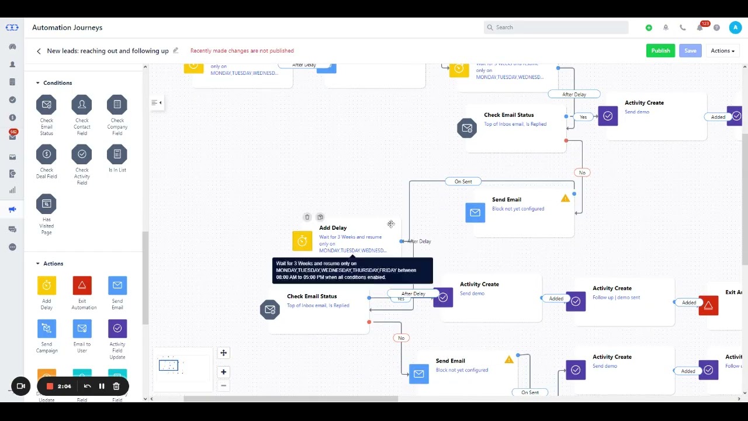Click the Automation Journeys title
Viewport: 748px width, 421px height.
pyautogui.click(x=67, y=27)
